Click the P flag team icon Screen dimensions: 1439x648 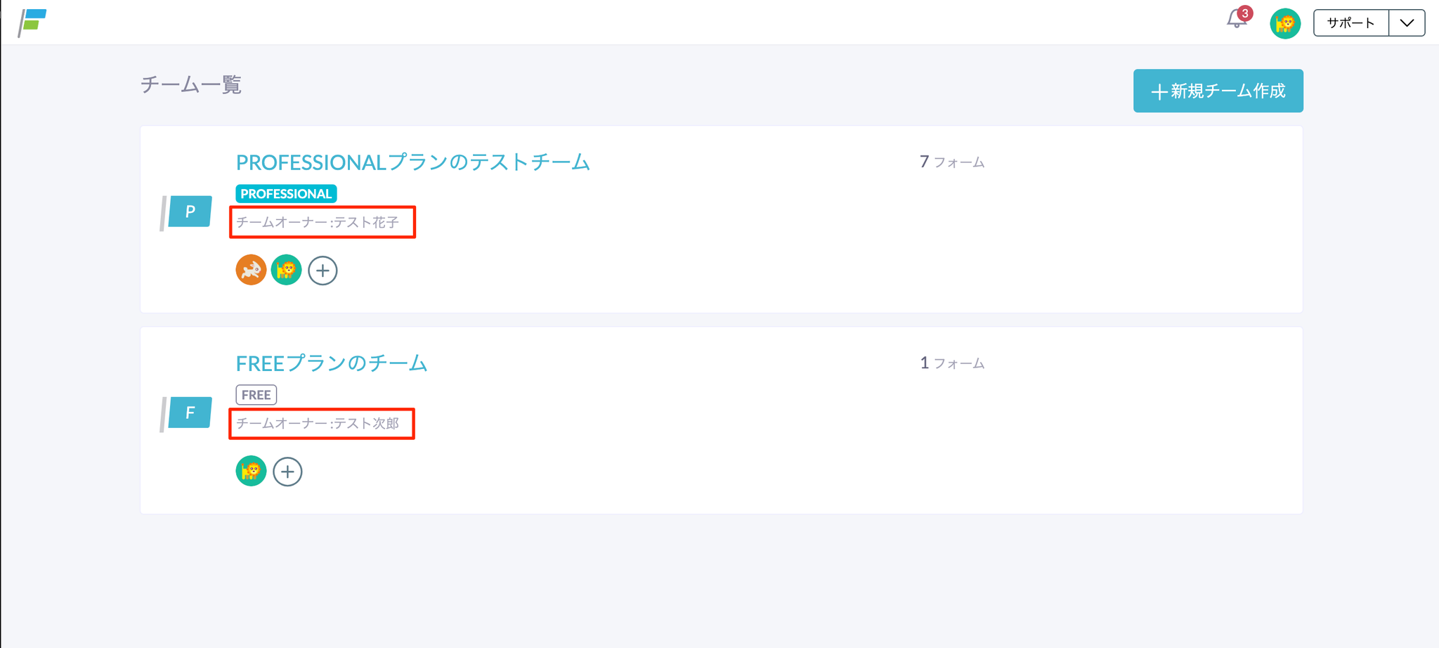[188, 212]
